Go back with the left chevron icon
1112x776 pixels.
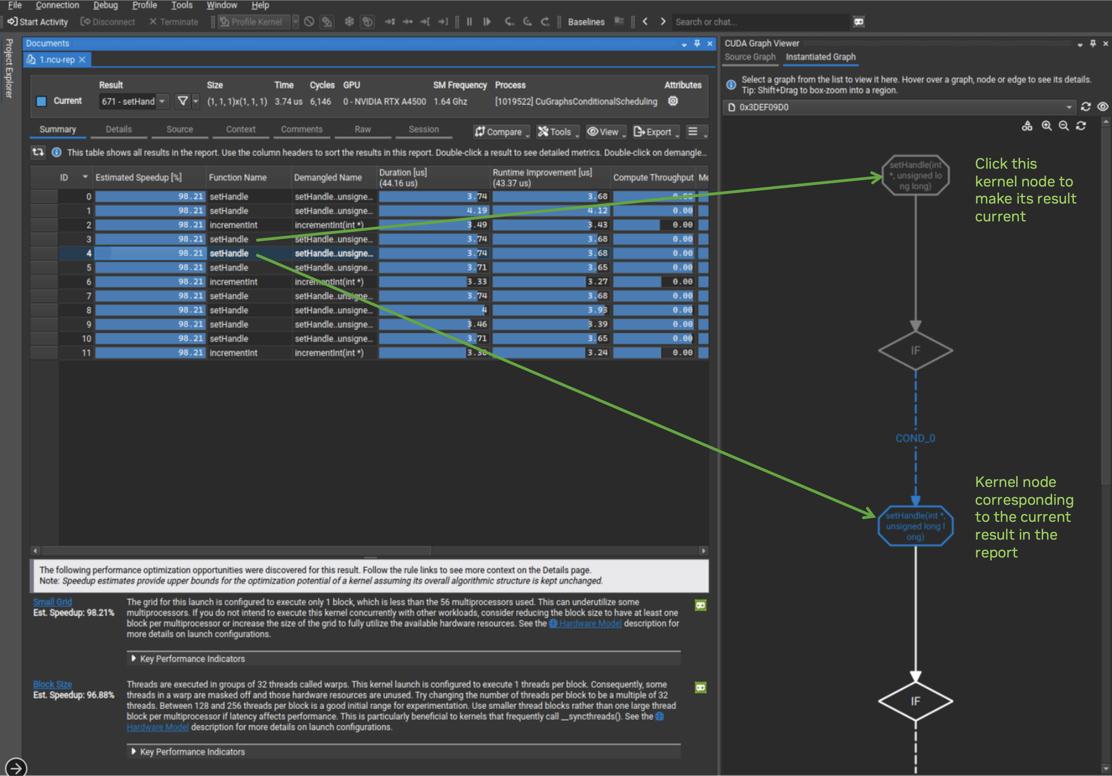[x=645, y=22]
